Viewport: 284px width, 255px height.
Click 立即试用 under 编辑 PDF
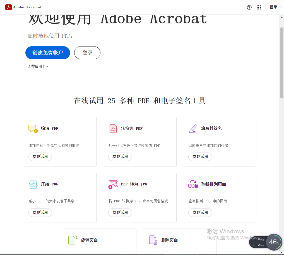40,156
